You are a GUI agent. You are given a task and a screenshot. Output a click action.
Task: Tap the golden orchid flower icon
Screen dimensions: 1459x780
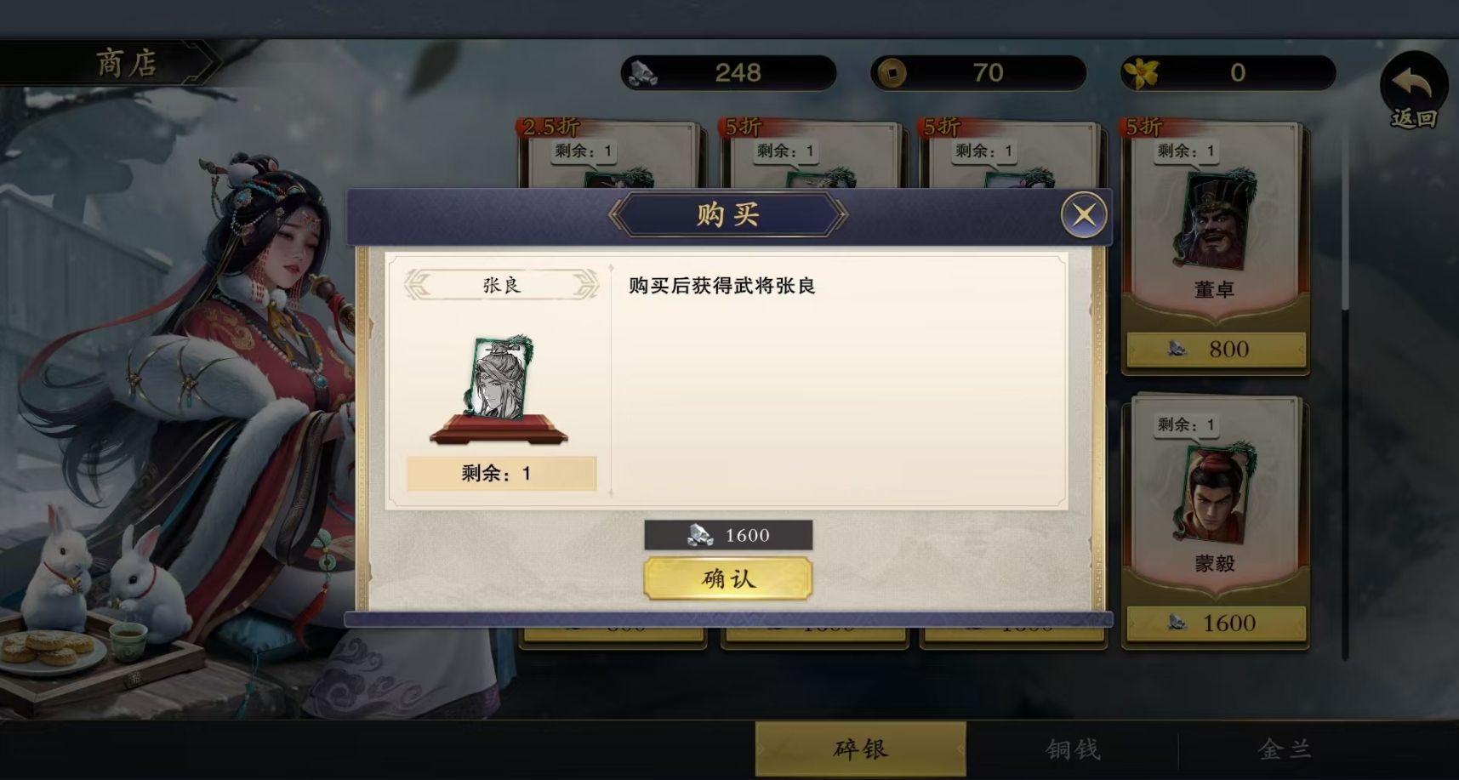(x=1142, y=73)
